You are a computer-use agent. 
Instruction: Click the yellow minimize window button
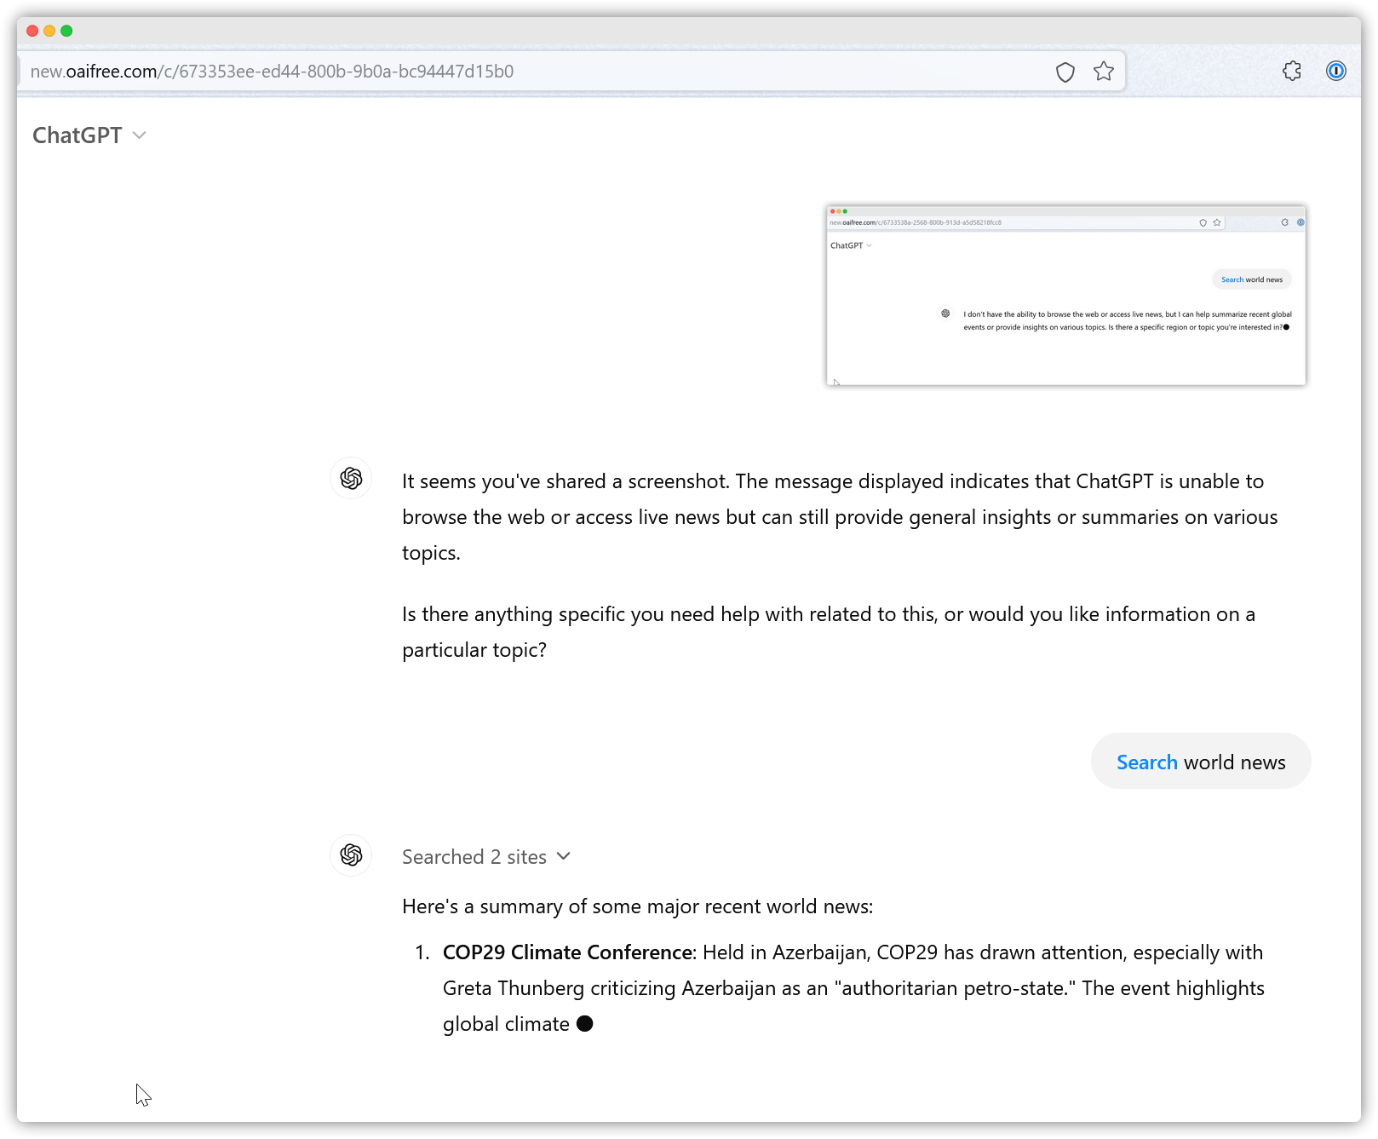49,31
